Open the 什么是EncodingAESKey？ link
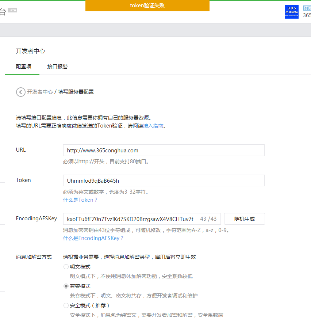 pyautogui.click(x=93, y=238)
